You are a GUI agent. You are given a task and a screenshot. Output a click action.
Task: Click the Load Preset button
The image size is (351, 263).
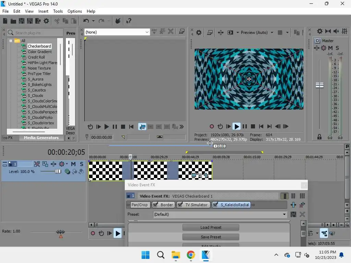(211, 227)
